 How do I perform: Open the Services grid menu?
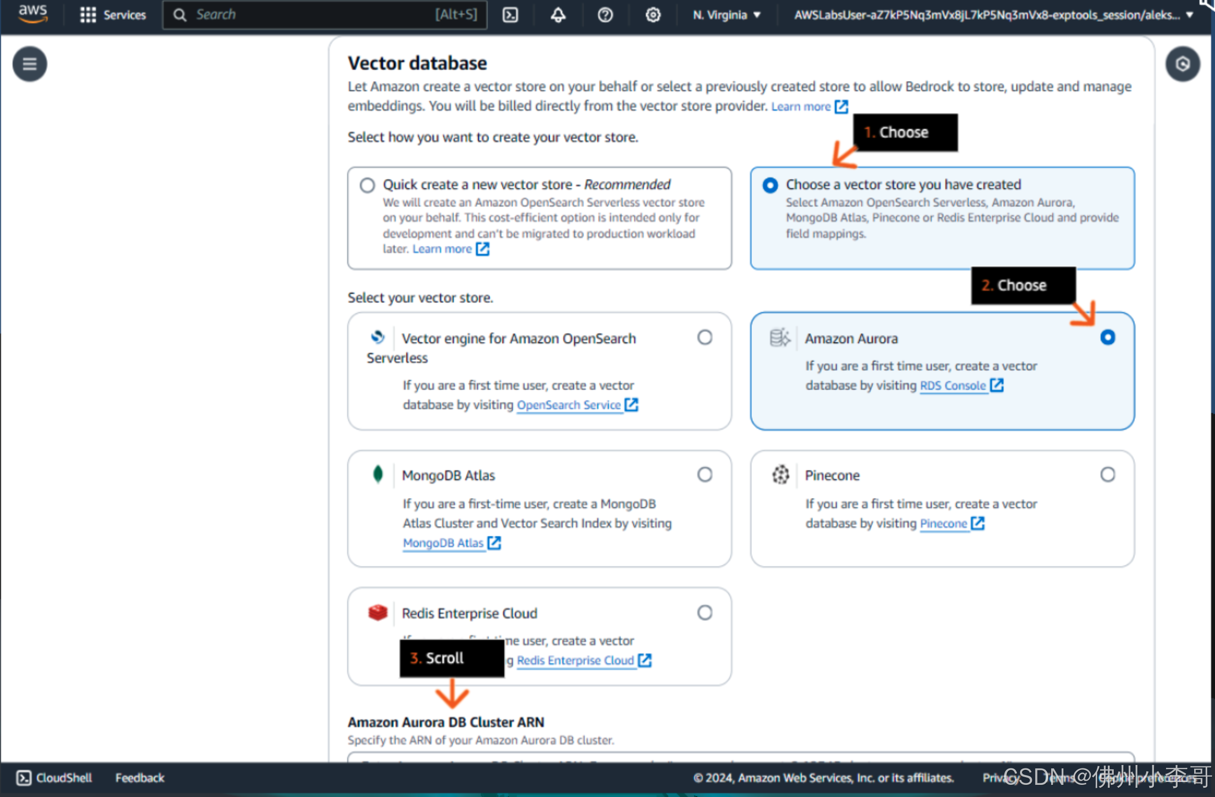(113, 15)
